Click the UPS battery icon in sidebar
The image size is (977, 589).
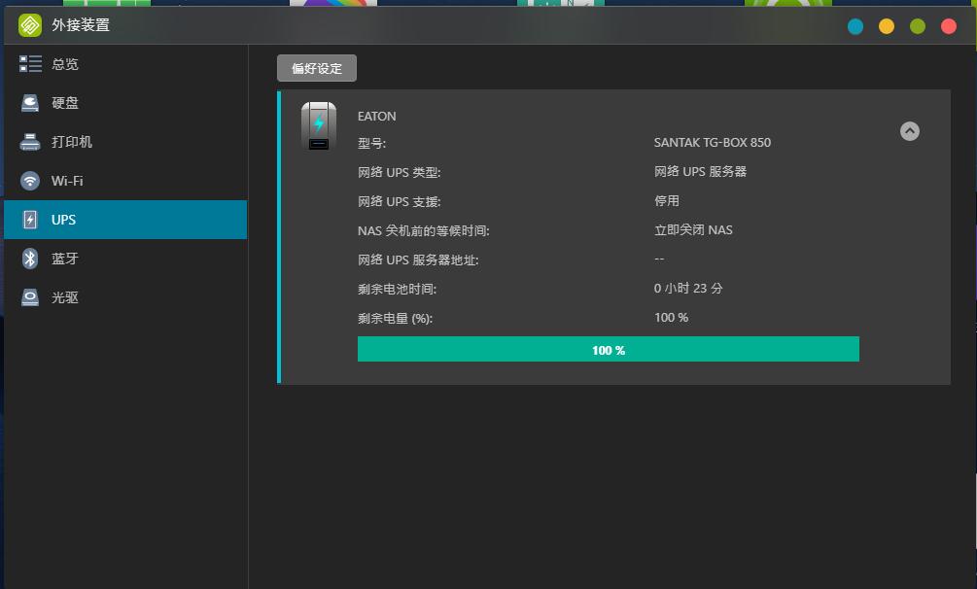[29, 219]
